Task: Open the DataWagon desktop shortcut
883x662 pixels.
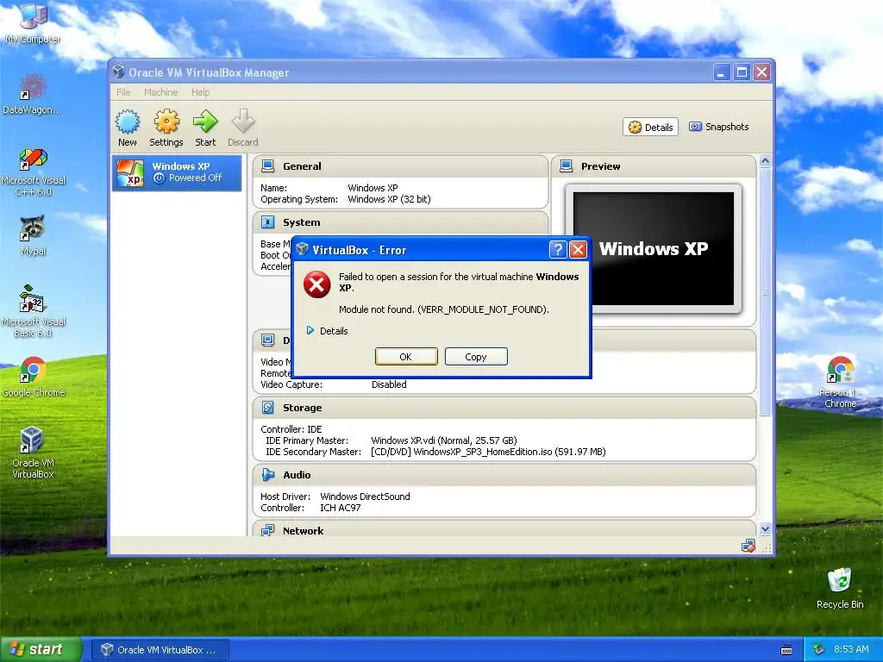Action: (33, 94)
